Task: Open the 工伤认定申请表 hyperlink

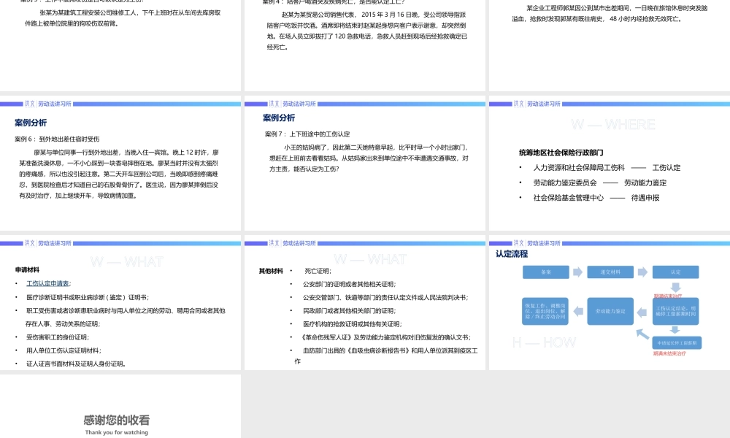Action: click(x=49, y=283)
